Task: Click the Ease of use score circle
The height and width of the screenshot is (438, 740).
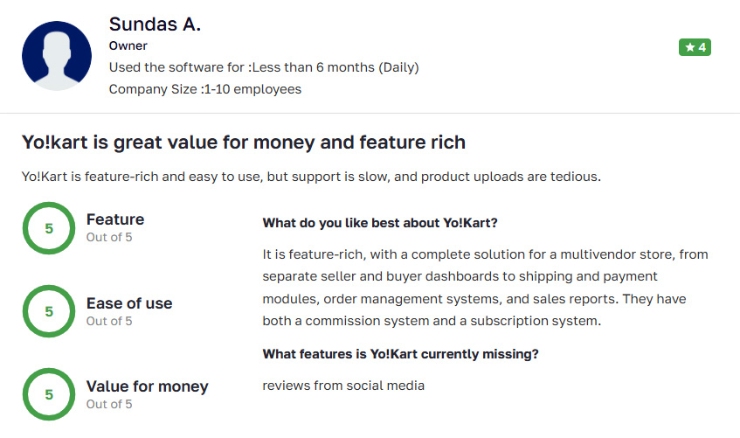Action: (x=49, y=311)
